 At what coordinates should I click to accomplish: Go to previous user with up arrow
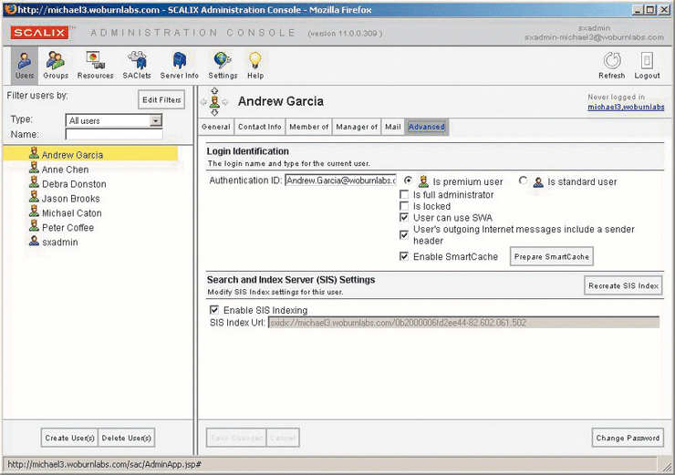coord(214,91)
